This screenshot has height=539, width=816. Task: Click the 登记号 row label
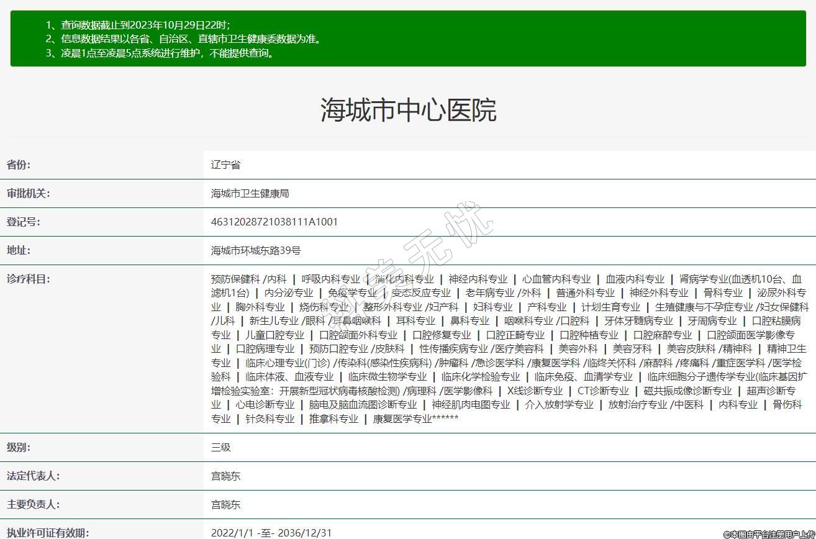(x=23, y=222)
